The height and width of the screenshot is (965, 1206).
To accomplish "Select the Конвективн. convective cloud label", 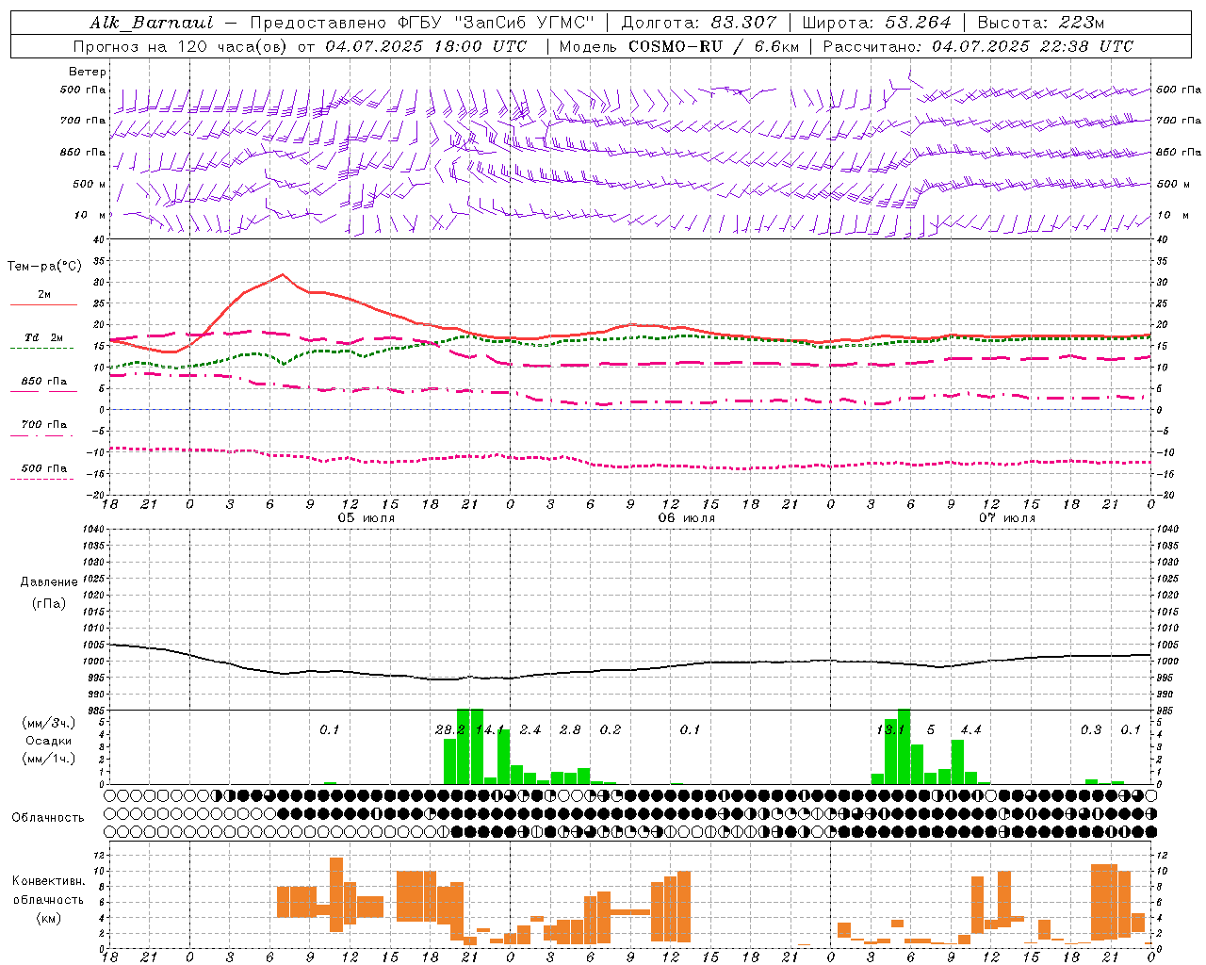I will (48, 881).
